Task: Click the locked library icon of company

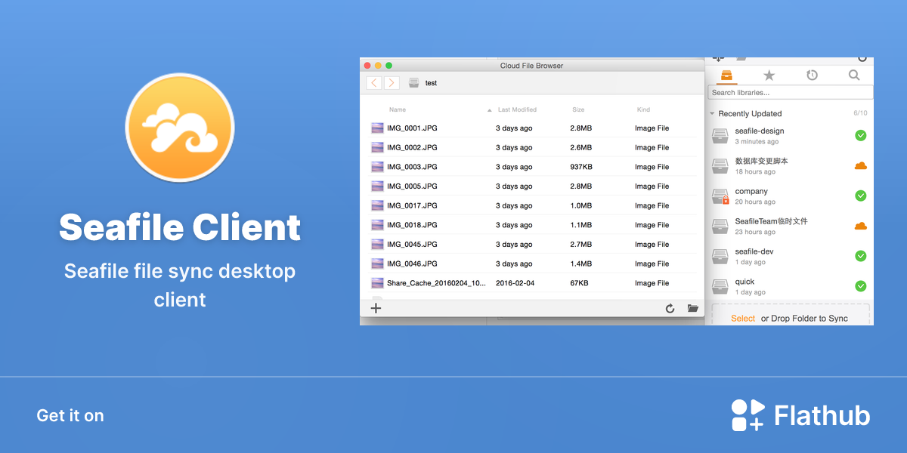Action: pos(720,196)
